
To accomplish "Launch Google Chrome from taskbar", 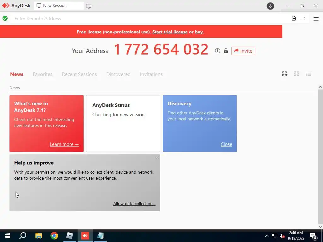I will click(54, 236).
